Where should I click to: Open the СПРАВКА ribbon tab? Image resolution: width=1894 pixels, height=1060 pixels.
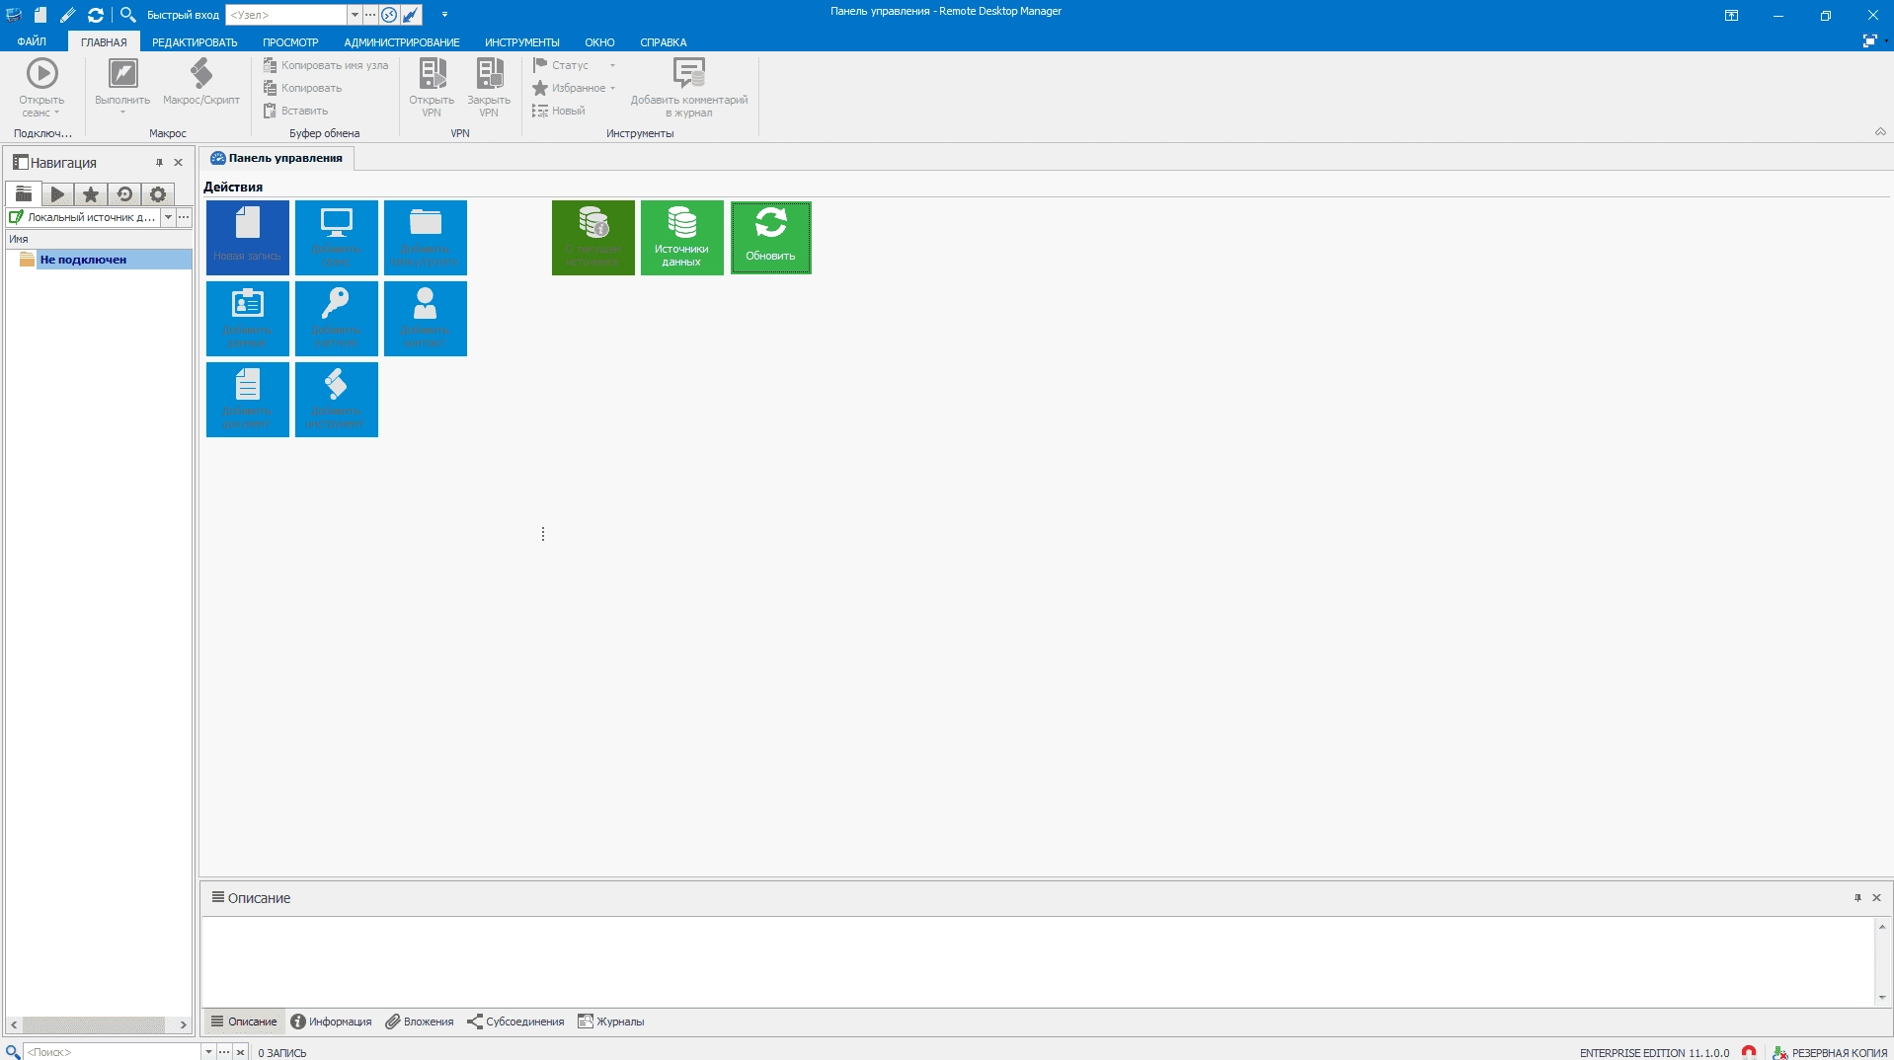(663, 42)
